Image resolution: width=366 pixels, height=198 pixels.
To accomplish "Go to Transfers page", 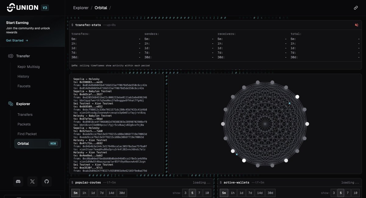I will click(x=25, y=115).
